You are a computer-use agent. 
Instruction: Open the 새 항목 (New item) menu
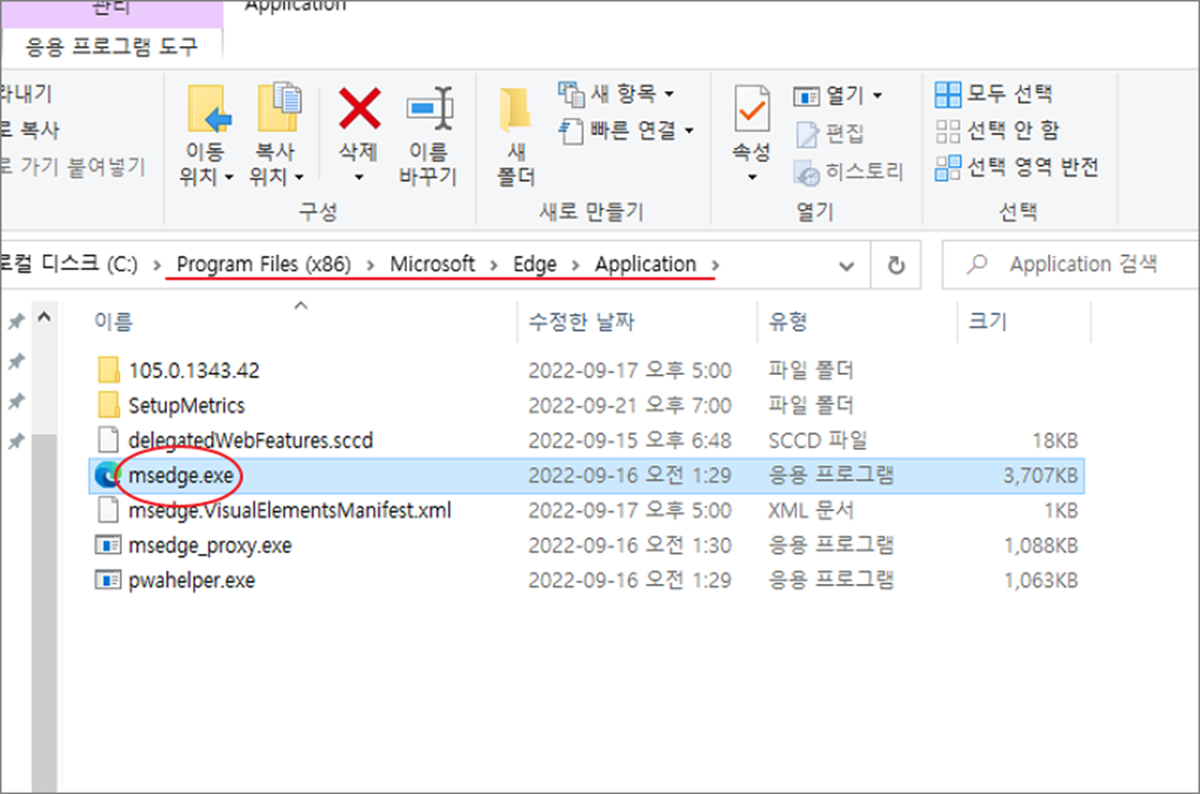616,94
